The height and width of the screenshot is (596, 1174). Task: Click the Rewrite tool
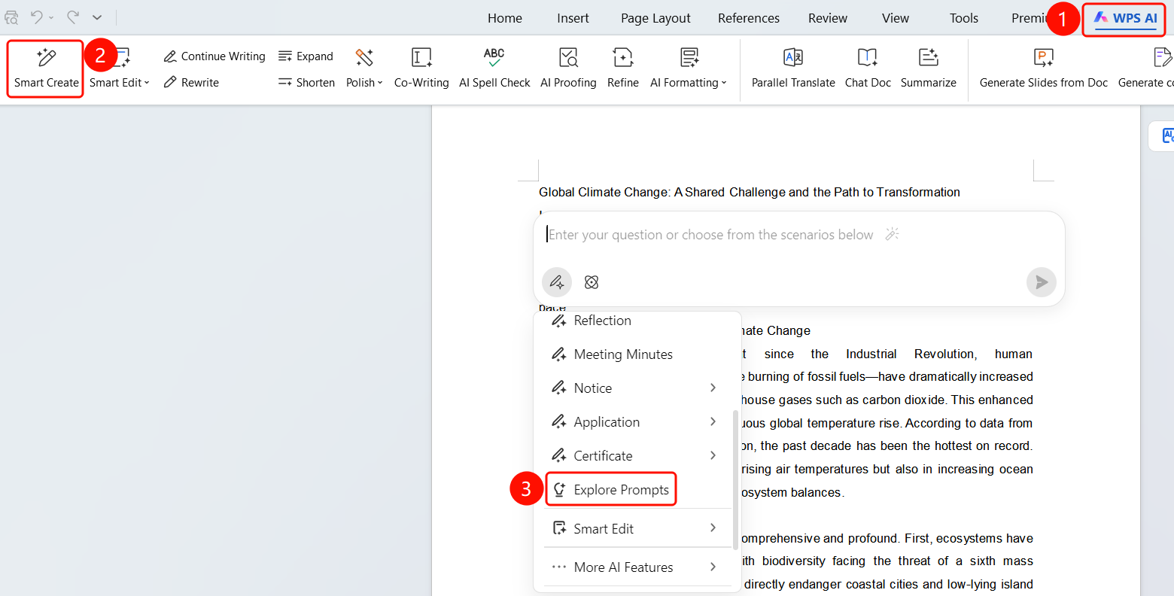[x=191, y=83]
